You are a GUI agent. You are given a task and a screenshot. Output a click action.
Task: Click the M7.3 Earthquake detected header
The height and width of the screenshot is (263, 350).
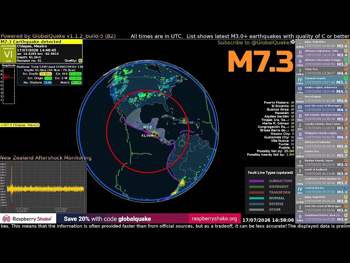coord(42,42)
